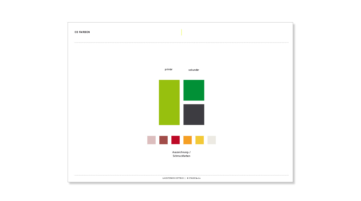The height and width of the screenshot is (201, 361).
Task: Select the off-white beige accent swatch
Action: pos(212,140)
